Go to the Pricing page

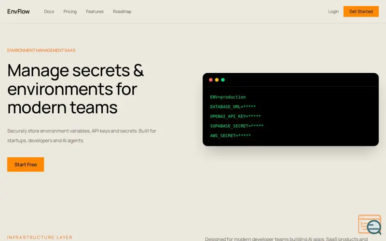(70, 11)
